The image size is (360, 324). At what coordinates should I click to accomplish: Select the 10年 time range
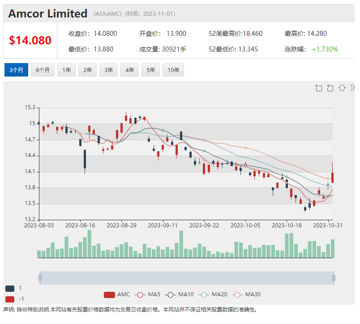(173, 70)
